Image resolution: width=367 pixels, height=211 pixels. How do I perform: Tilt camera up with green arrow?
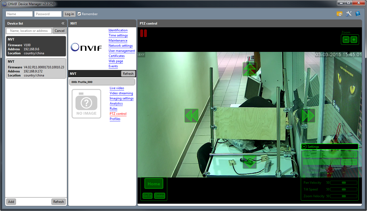click(250, 69)
